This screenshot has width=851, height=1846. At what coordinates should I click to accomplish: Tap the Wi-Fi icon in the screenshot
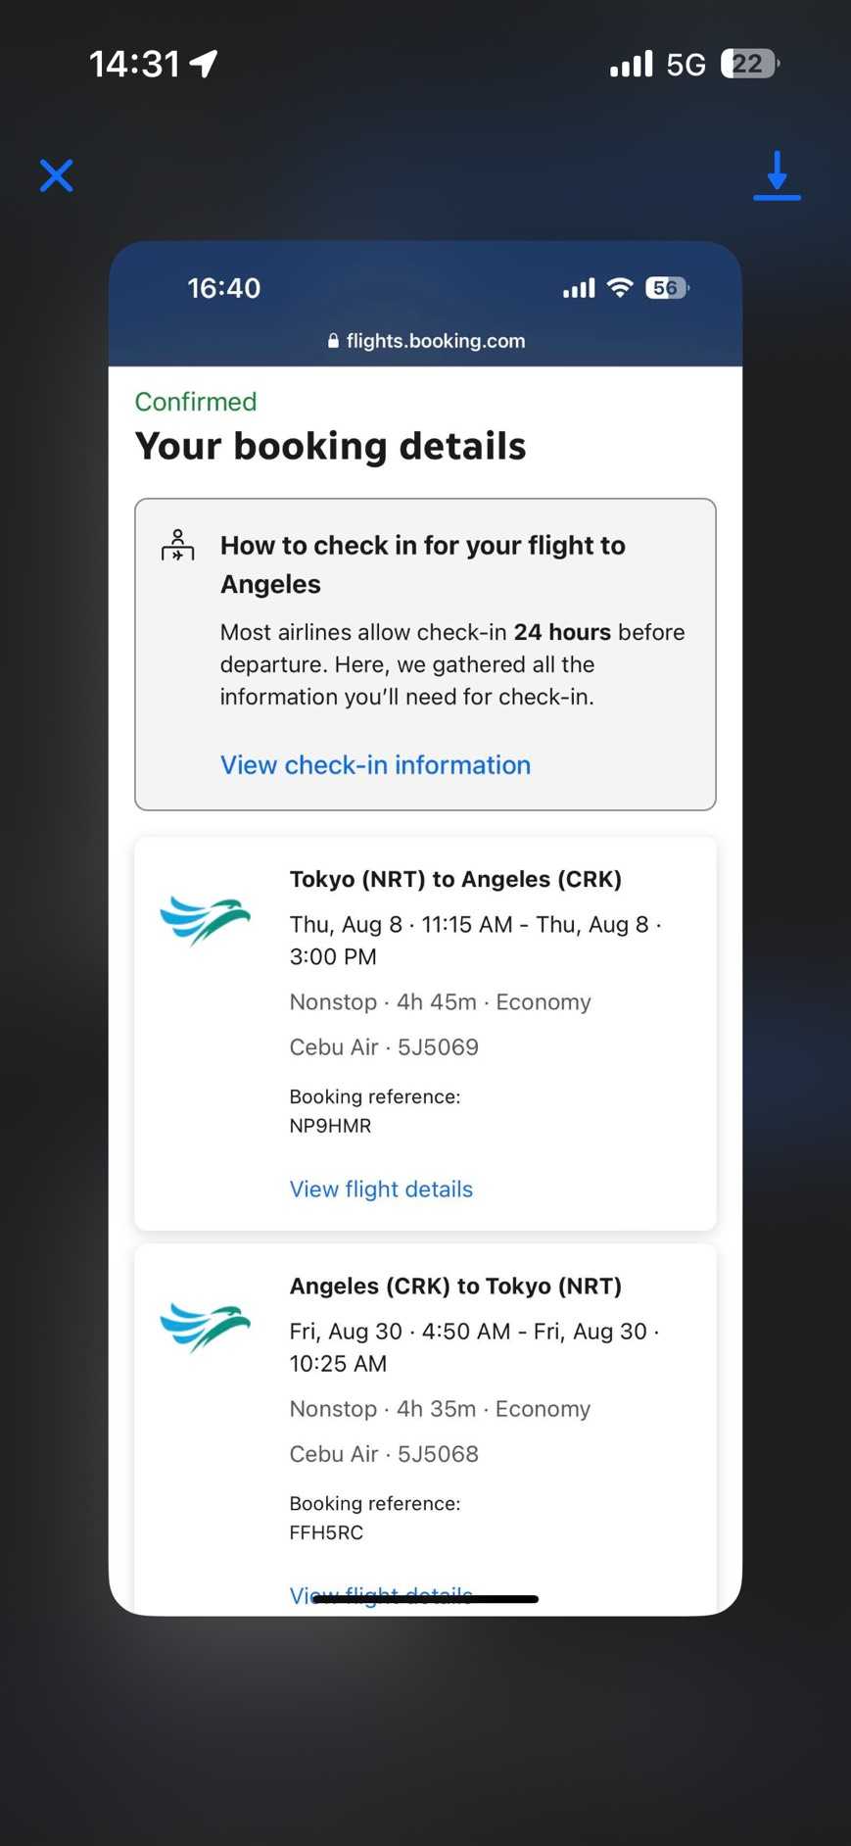point(620,287)
